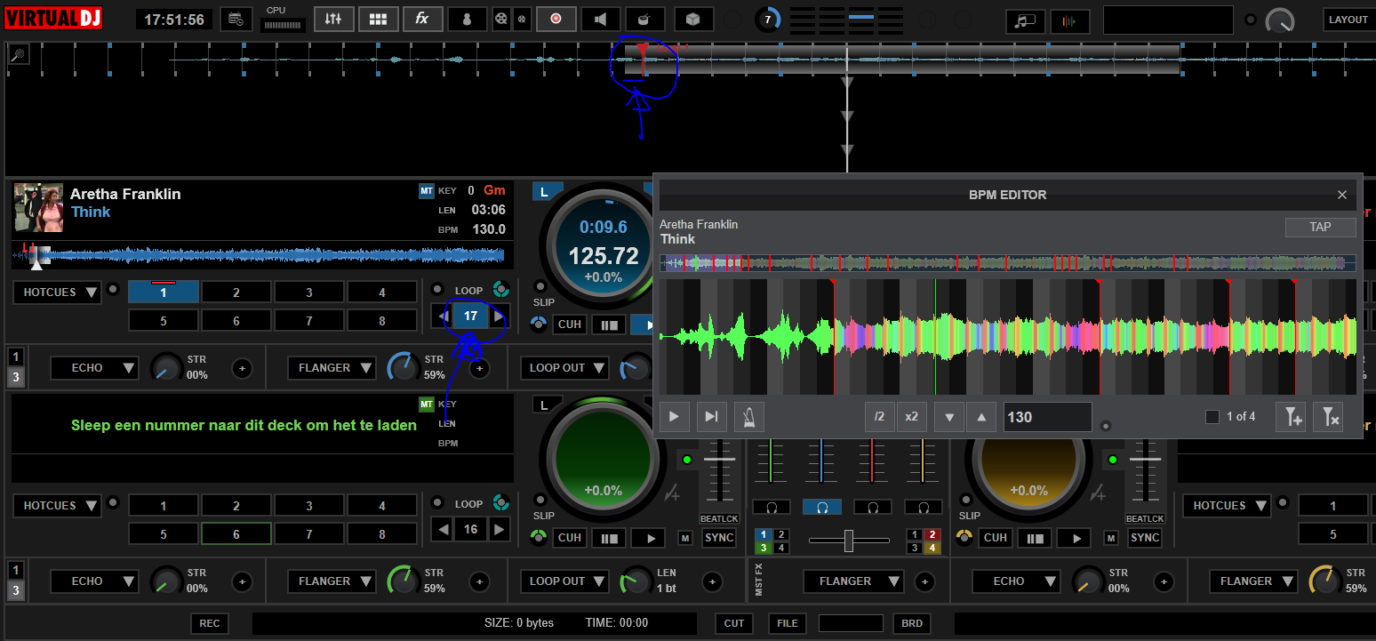Open the fx panel in the top toolbar
1376x641 pixels.
pos(422,19)
